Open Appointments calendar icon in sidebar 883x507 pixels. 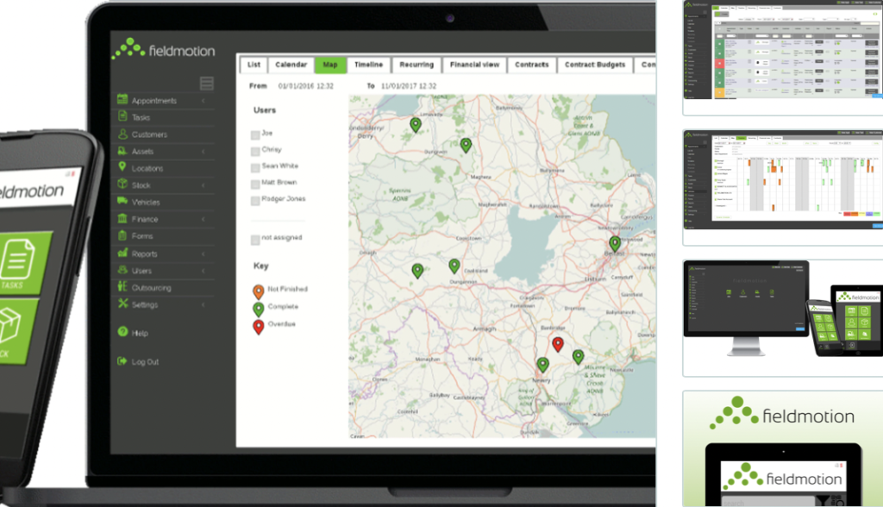122,100
